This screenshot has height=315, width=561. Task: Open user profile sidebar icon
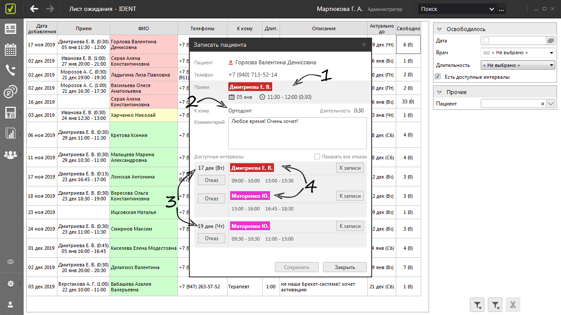[x=11, y=304]
